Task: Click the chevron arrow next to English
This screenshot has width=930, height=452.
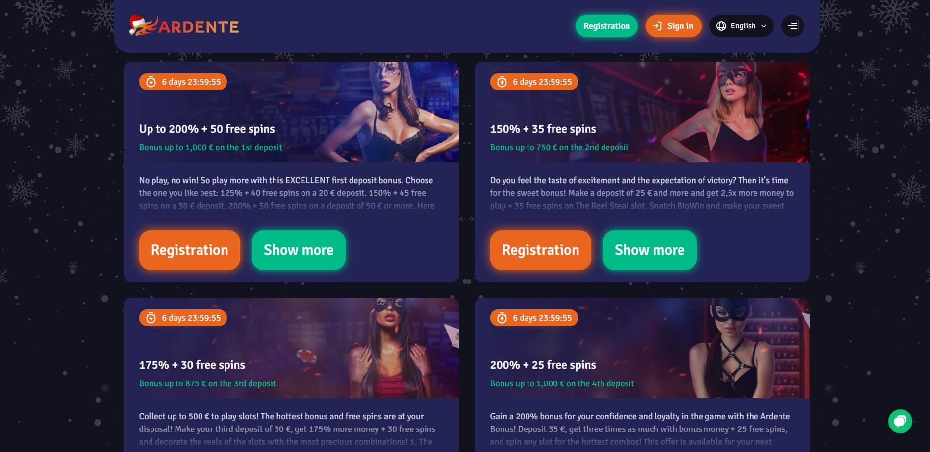Action: coord(764,26)
